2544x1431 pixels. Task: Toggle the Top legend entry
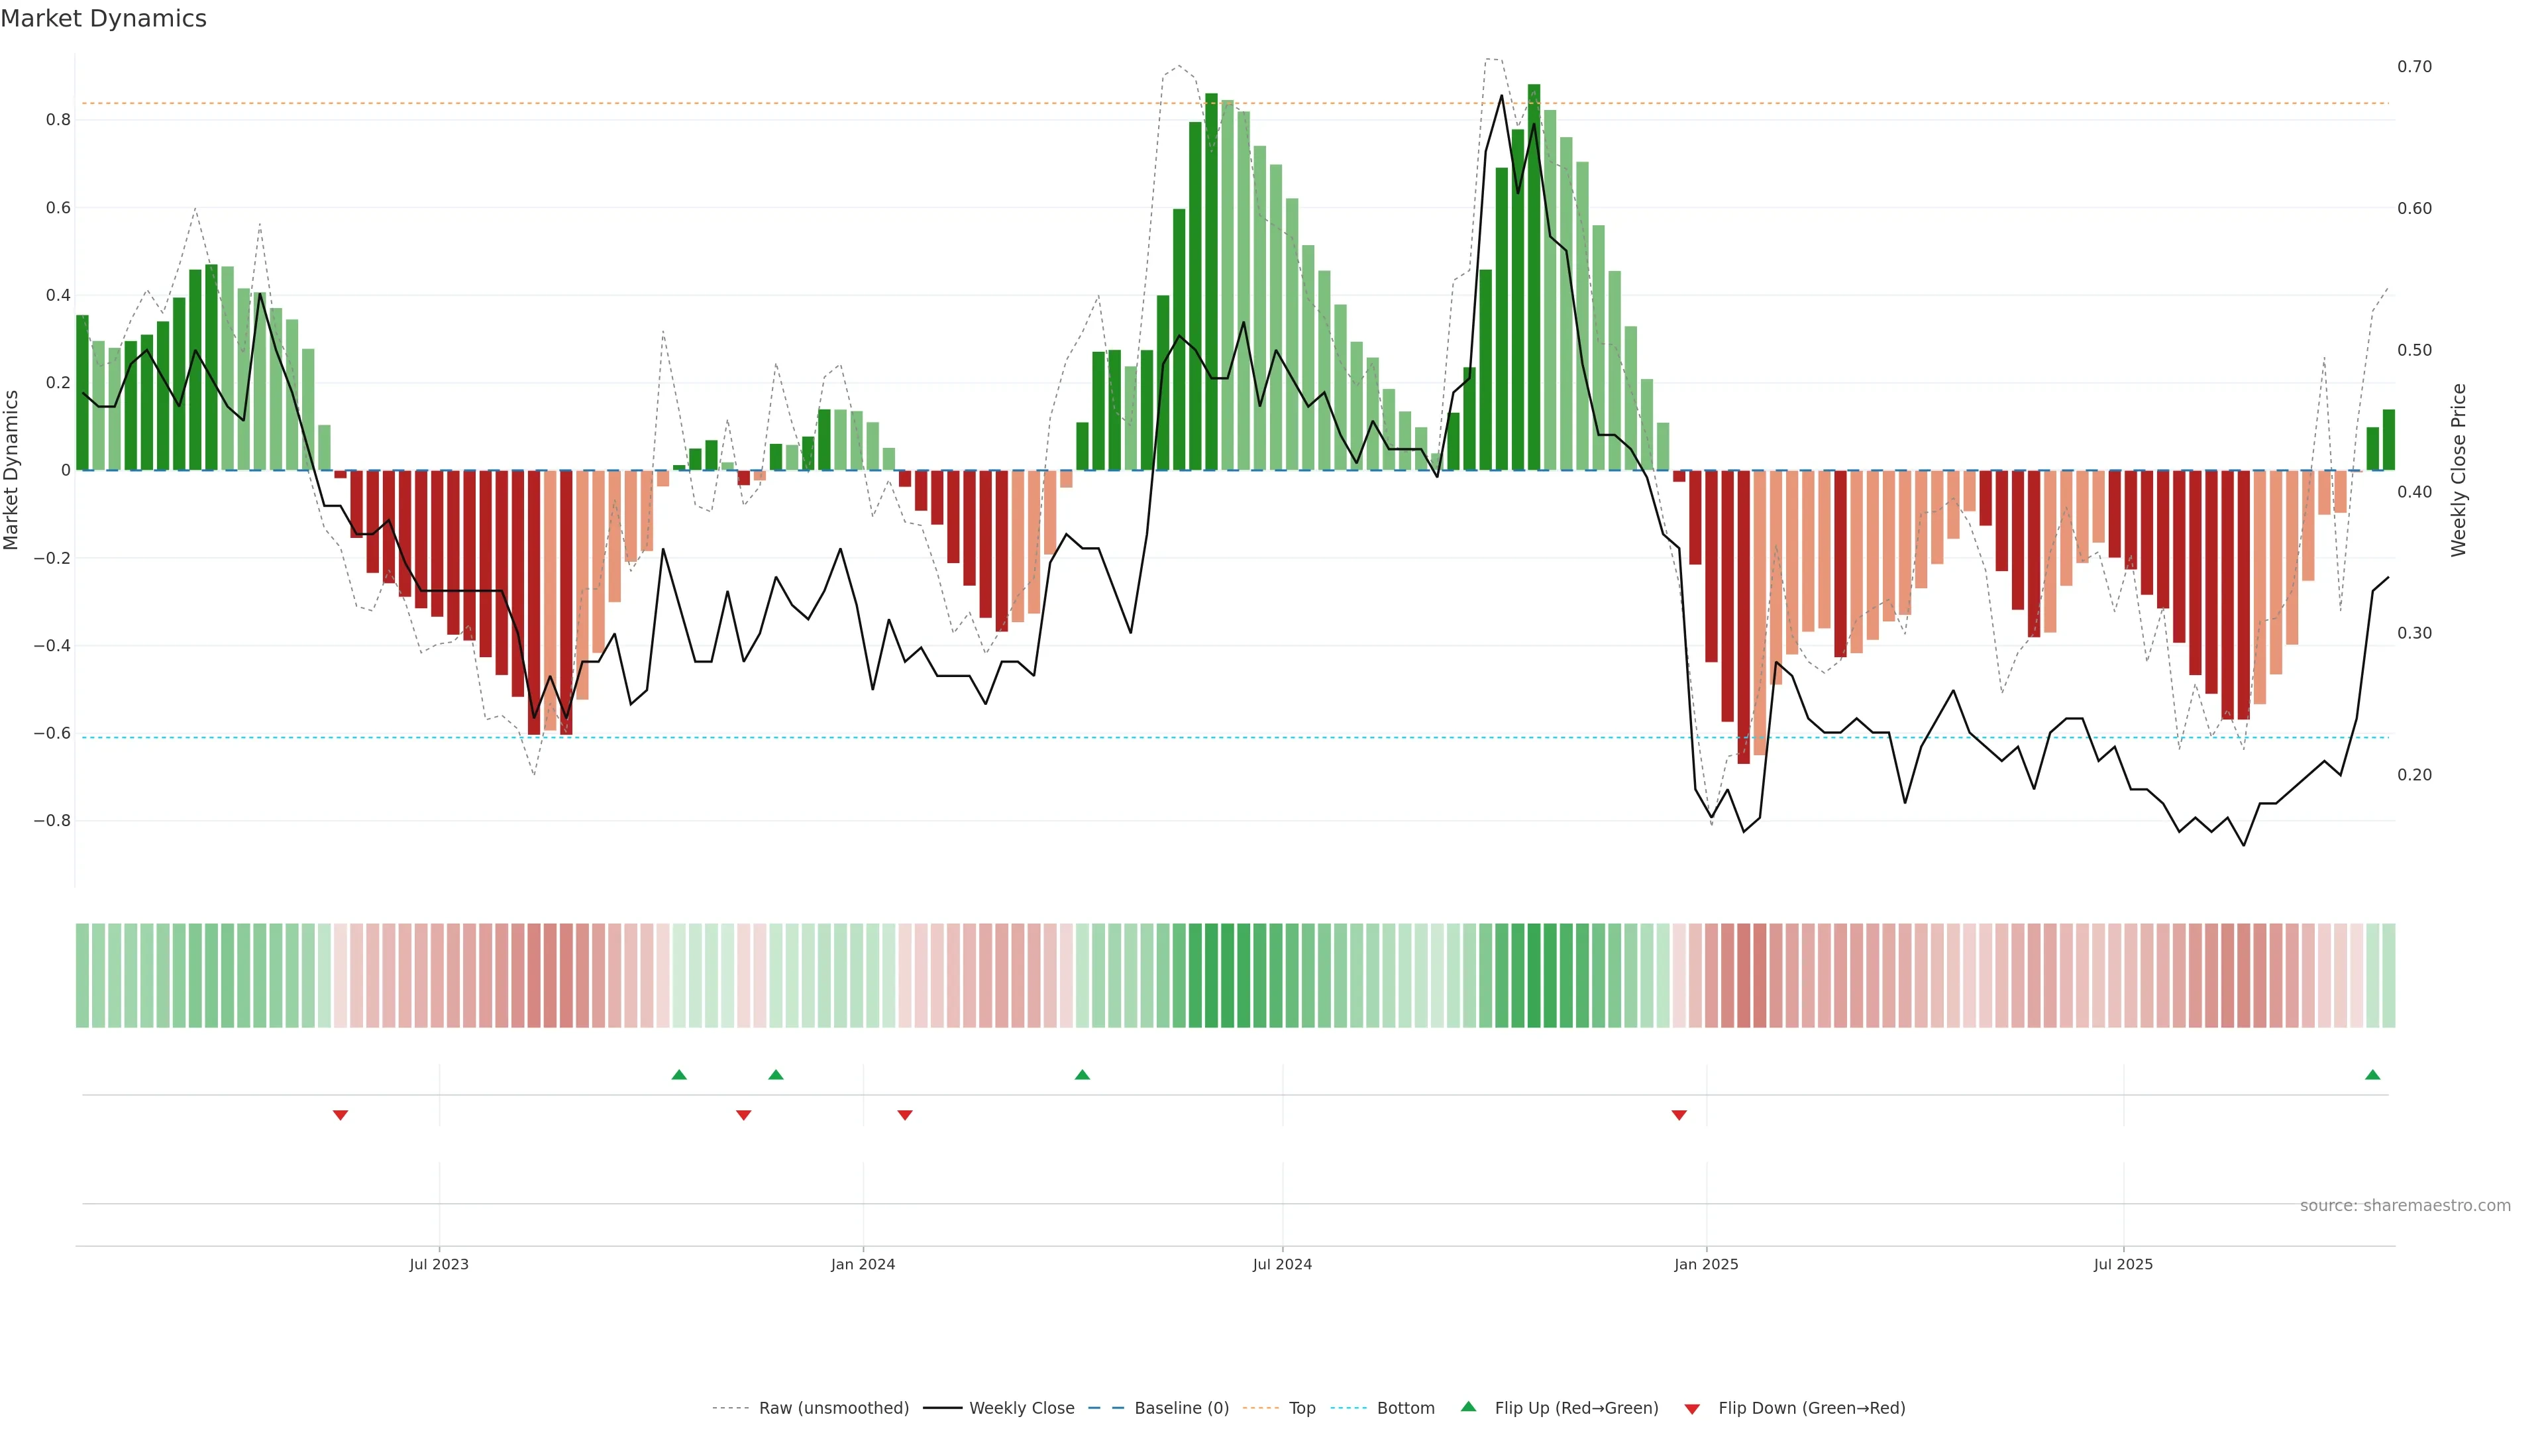click(x=1302, y=1408)
